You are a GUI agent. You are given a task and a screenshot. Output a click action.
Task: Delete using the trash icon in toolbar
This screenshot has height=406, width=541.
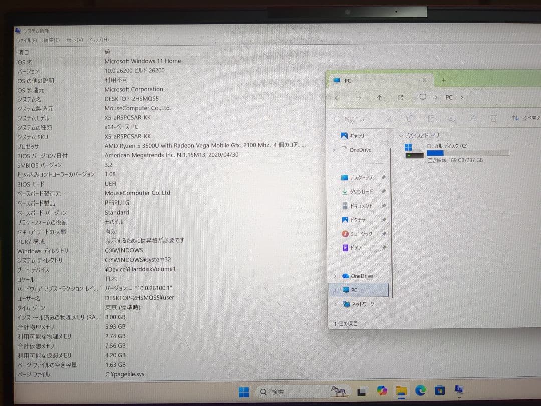point(494,119)
